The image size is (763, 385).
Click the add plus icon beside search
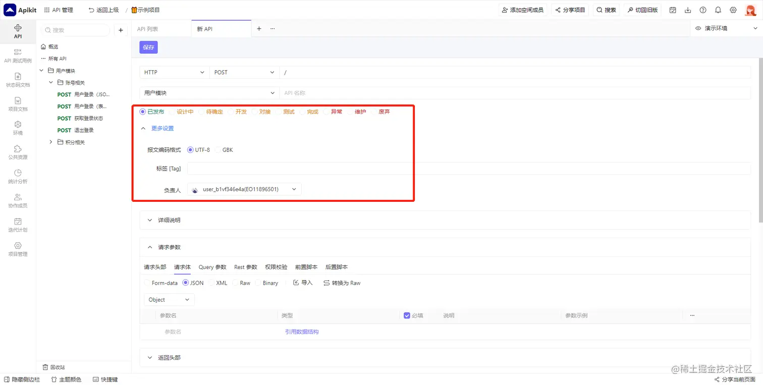pyautogui.click(x=121, y=30)
